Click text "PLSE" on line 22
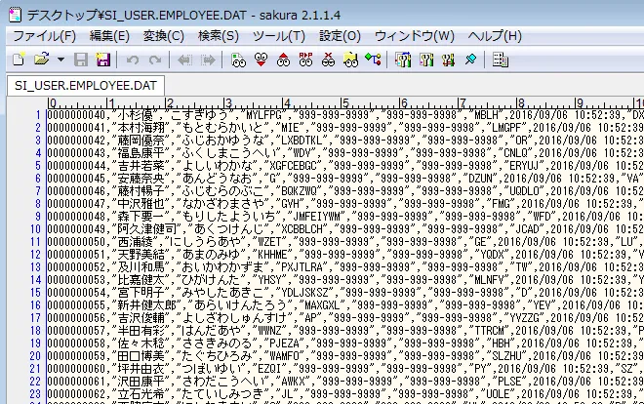The width and height of the screenshot is (644, 404). coord(509,383)
